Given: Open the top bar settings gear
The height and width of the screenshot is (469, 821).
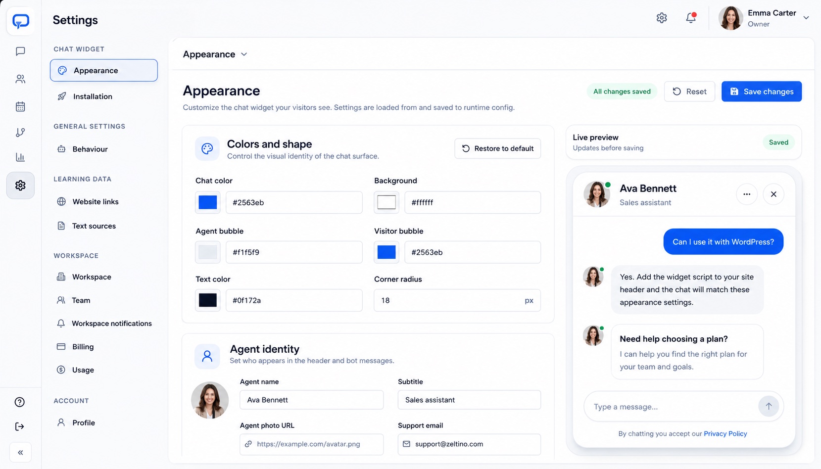Looking at the screenshot, I should tap(662, 18).
